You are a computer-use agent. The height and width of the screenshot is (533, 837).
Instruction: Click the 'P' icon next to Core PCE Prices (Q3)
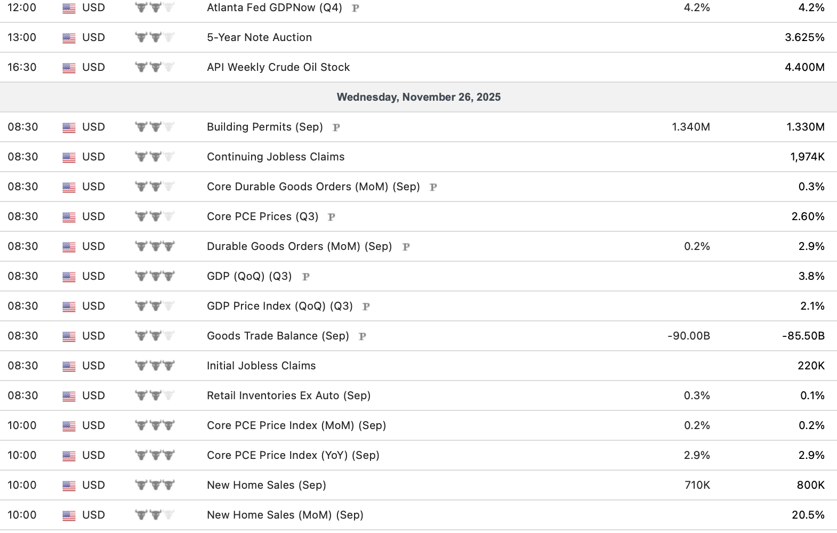point(332,217)
